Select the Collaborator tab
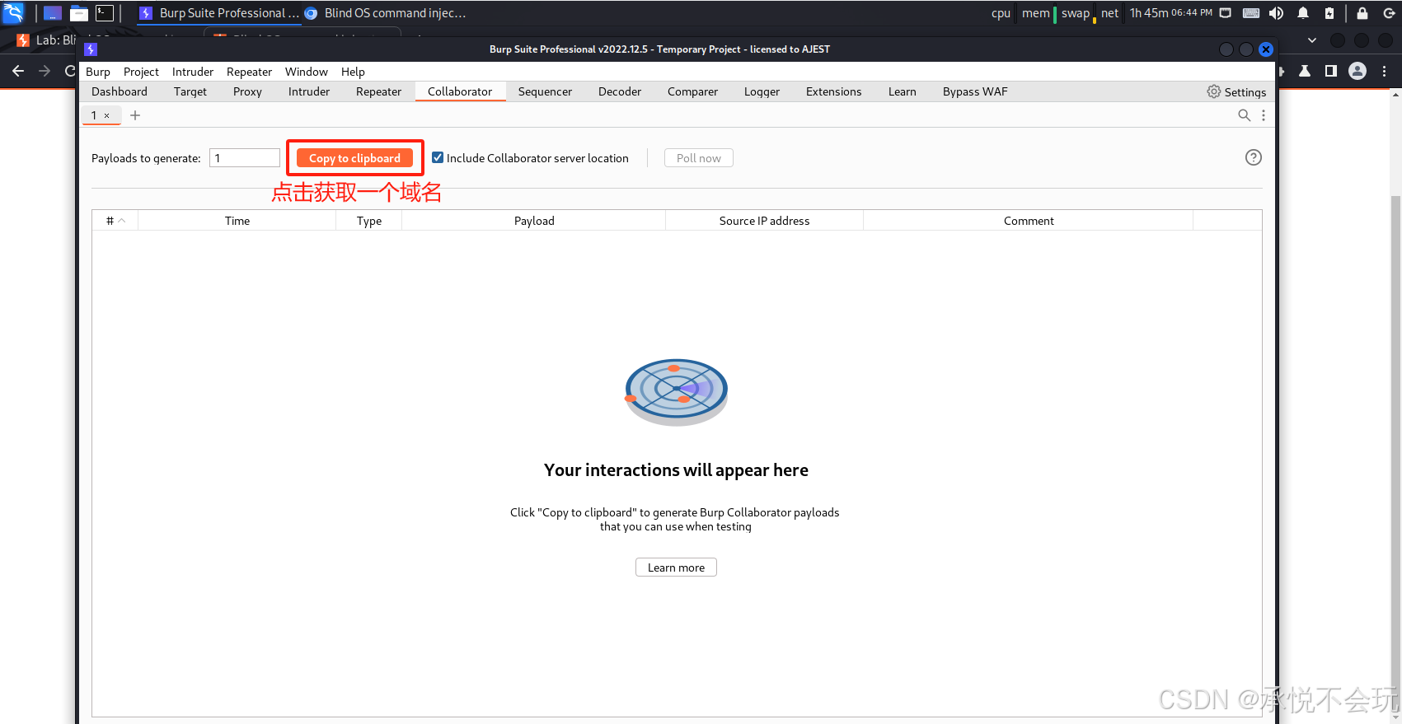This screenshot has height=724, width=1402. [460, 91]
